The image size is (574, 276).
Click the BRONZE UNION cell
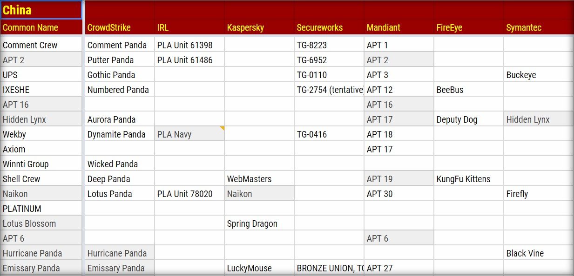tap(329, 269)
